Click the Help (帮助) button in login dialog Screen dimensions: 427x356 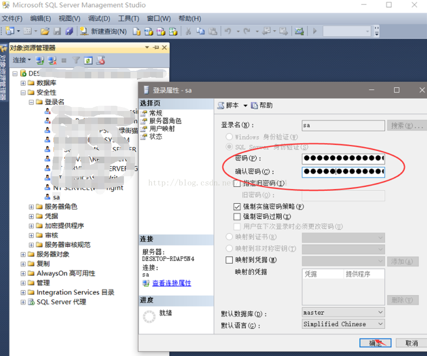coord(262,105)
